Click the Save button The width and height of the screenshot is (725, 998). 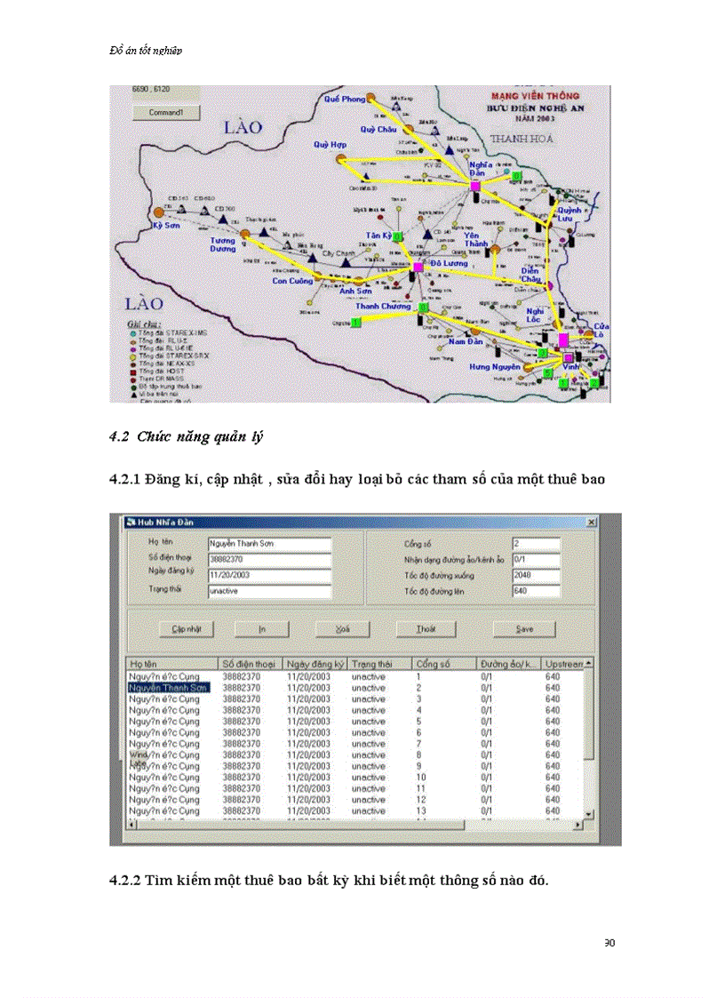524,628
